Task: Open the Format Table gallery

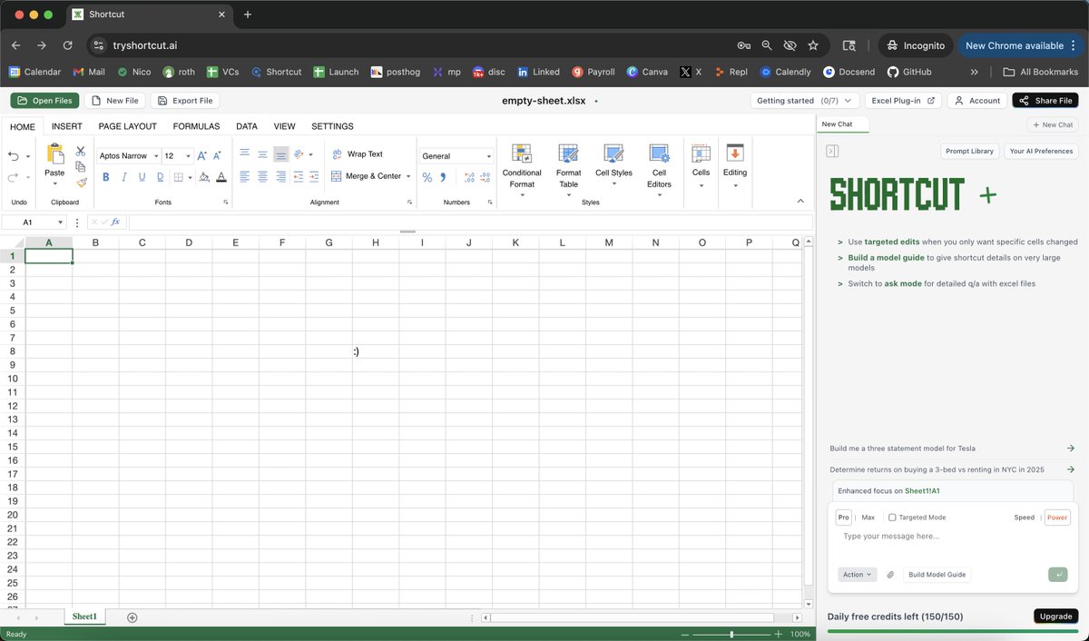Action: coord(568,169)
